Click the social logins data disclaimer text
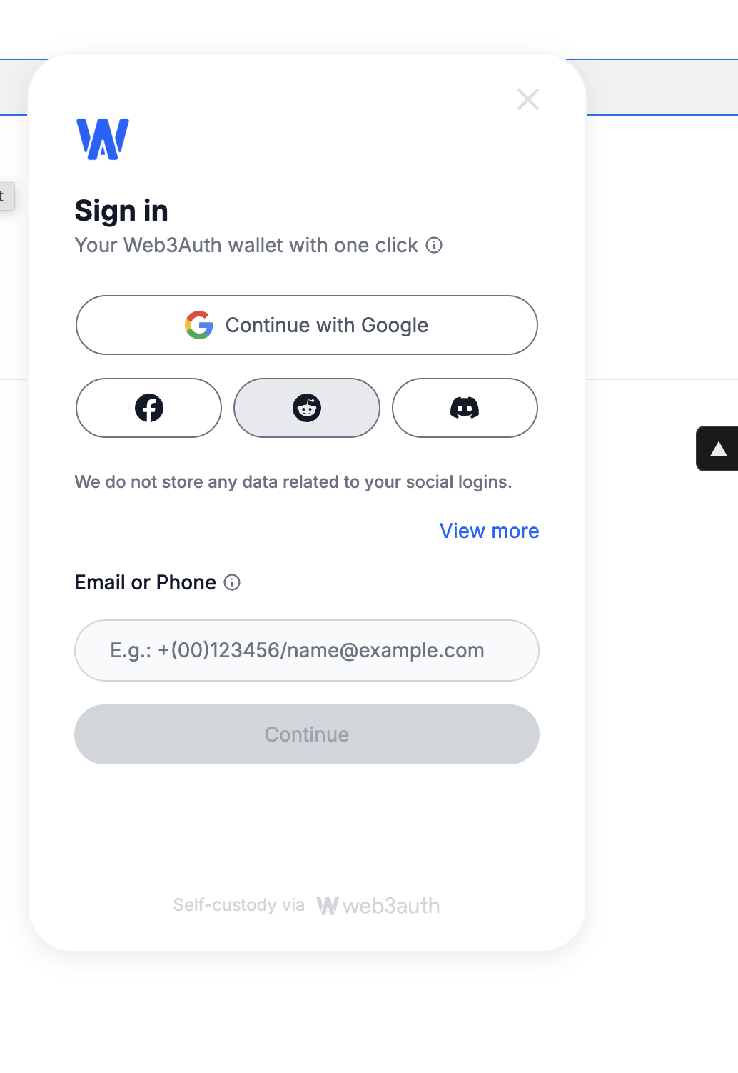The image size is (738, 1073). click(x=293, y=482)
